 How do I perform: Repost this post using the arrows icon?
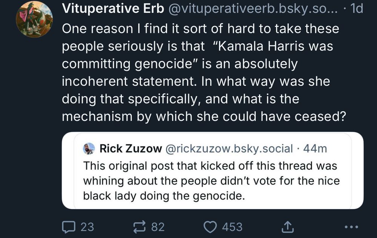(140, 227)
